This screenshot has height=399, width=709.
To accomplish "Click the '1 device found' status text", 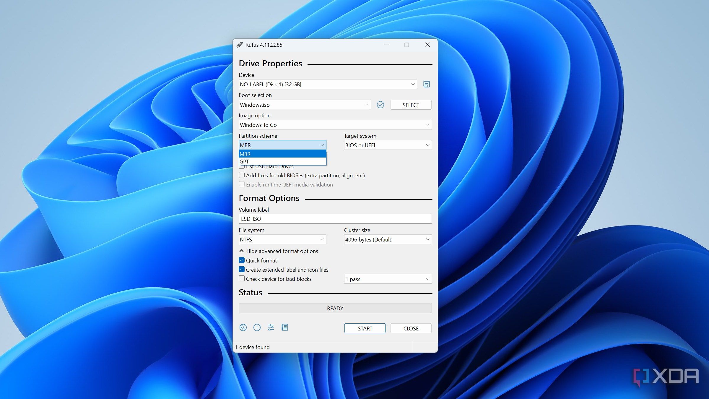I will pyautogui.click(x=252, y=347).
